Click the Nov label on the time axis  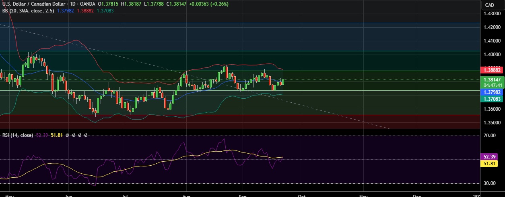[363, 196]
